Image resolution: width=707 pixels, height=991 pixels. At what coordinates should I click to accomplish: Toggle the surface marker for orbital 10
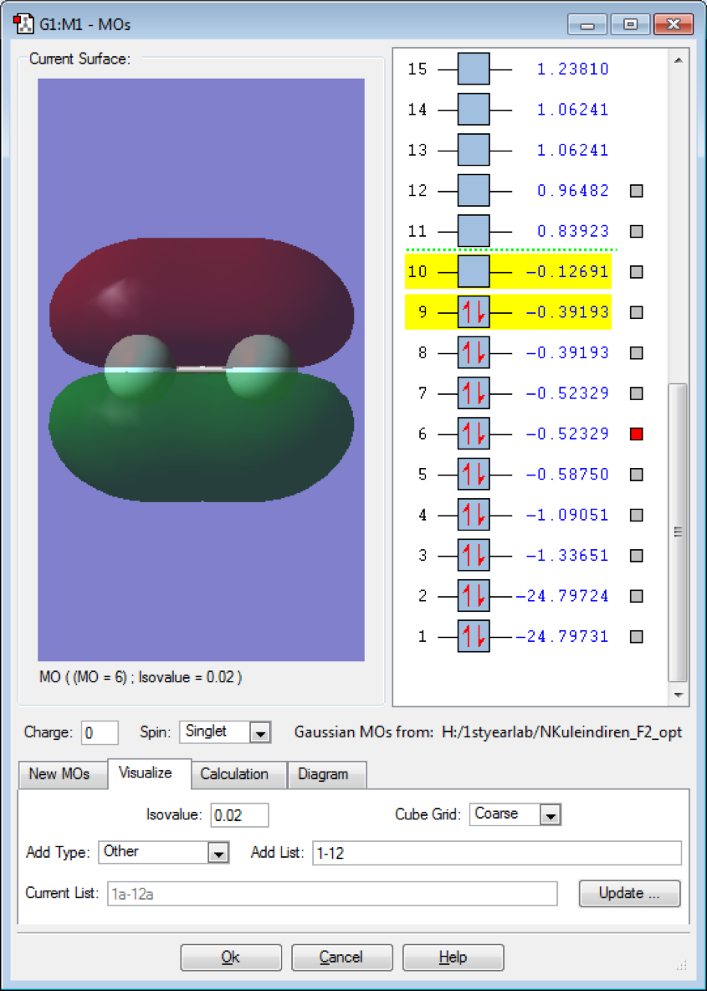tap(636, 272)
